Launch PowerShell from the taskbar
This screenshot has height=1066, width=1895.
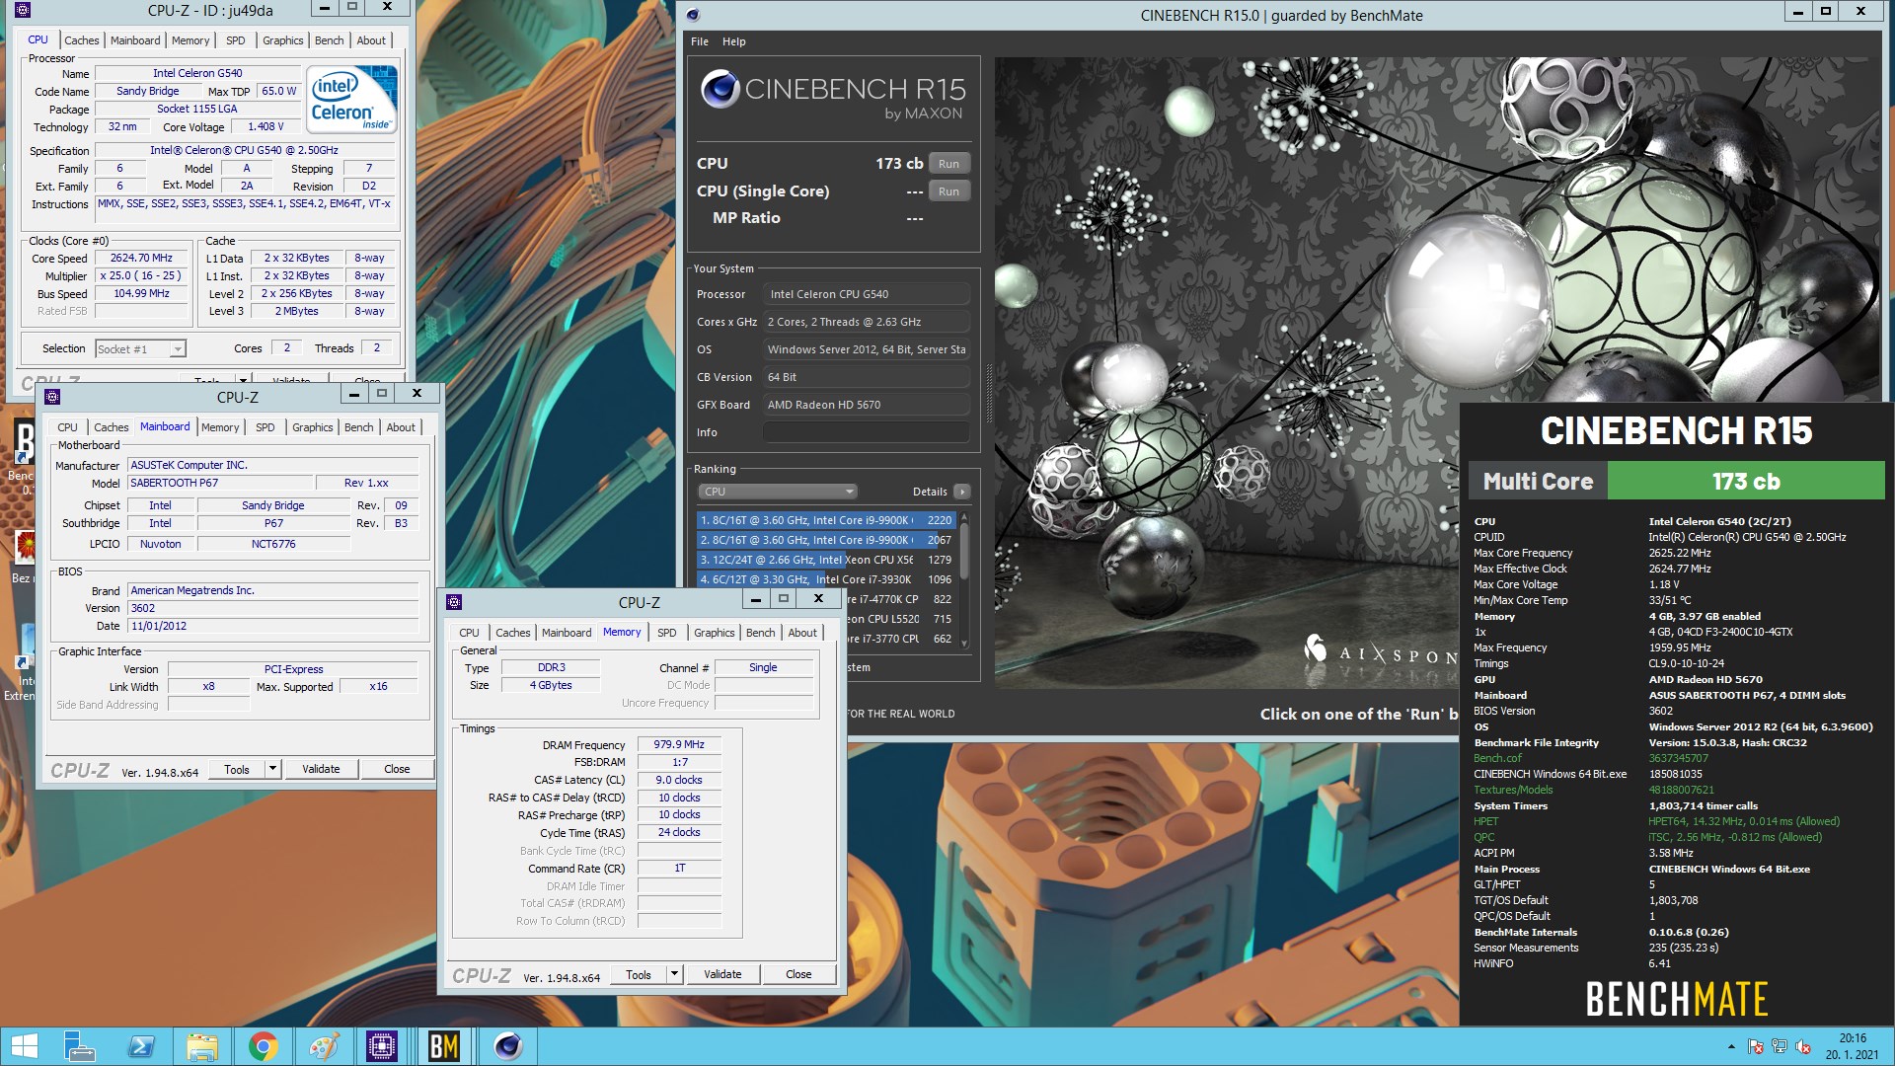[x=141, y=1046]
